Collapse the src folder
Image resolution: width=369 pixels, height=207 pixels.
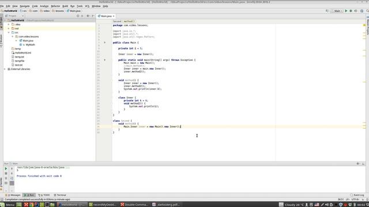pos(9,32)
